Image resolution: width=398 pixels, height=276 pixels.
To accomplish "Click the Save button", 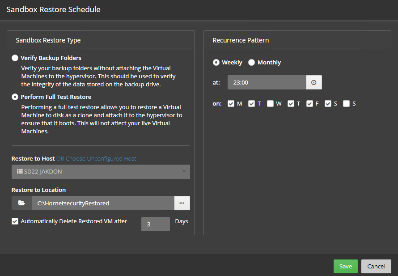I will coord(345,266).
